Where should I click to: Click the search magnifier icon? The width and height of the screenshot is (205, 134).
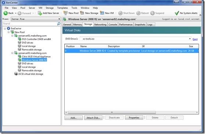pos(59,23)
